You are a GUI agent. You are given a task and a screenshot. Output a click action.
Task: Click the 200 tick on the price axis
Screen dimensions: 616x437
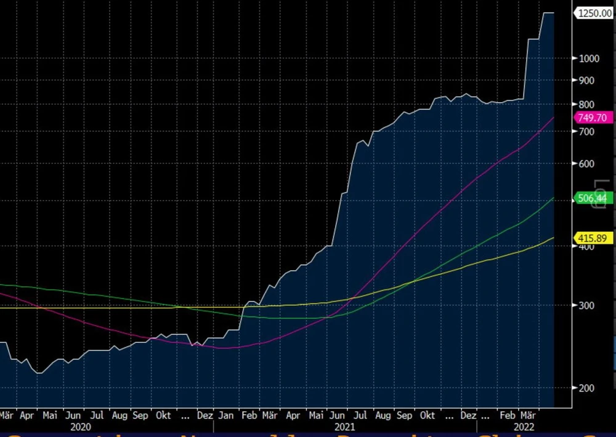point(586,388)
